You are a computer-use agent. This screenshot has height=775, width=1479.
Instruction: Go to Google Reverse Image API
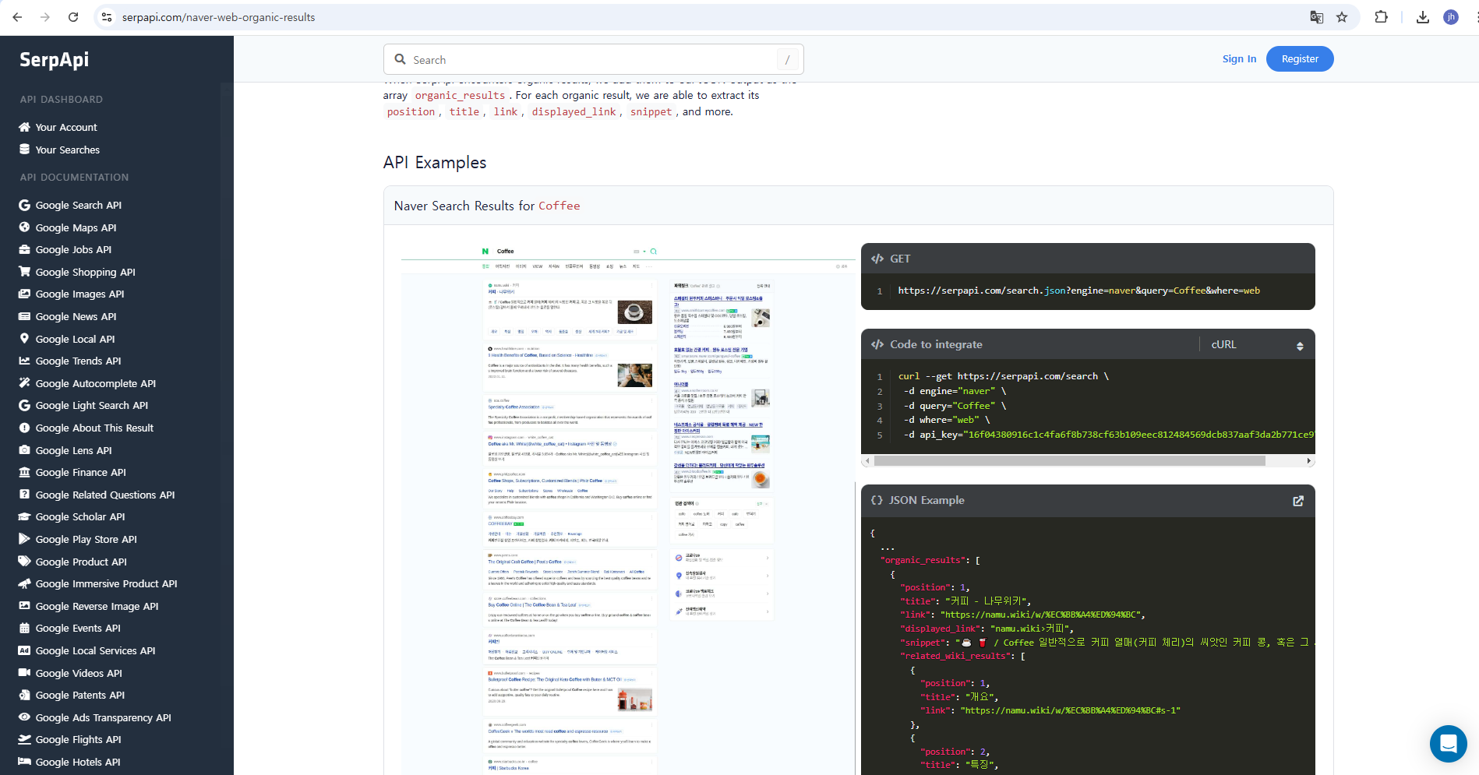(97, 606)
